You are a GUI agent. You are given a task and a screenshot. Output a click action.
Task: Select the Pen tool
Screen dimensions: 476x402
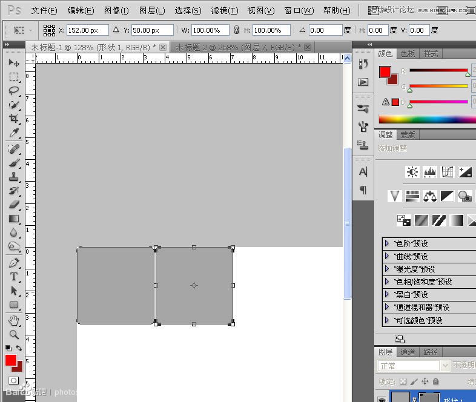(13, 263)
